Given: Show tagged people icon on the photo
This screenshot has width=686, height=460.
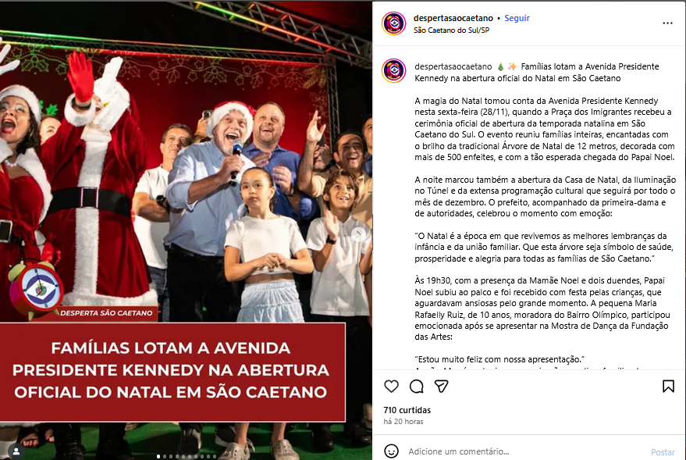Looking at the screenshot, I should [16, 451].
